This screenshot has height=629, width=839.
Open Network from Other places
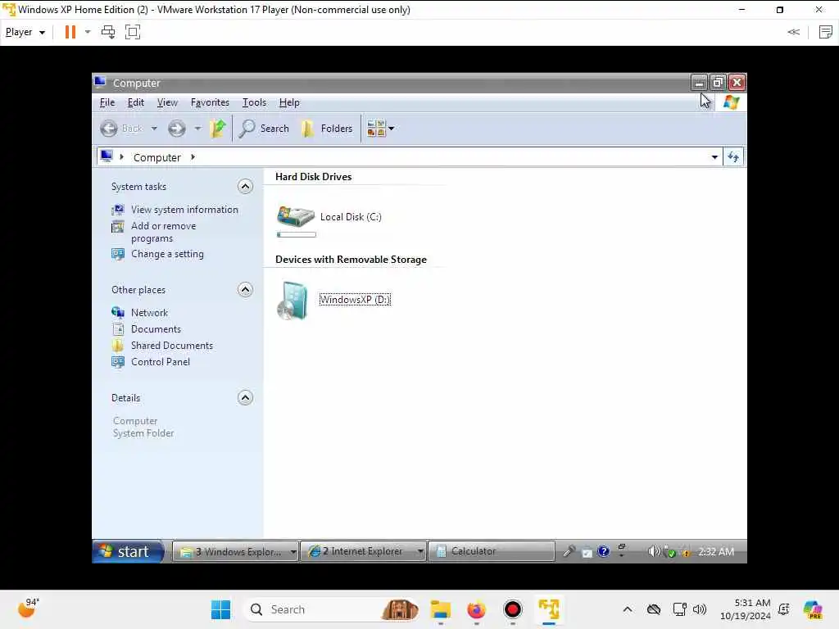[x=149, y=313]
